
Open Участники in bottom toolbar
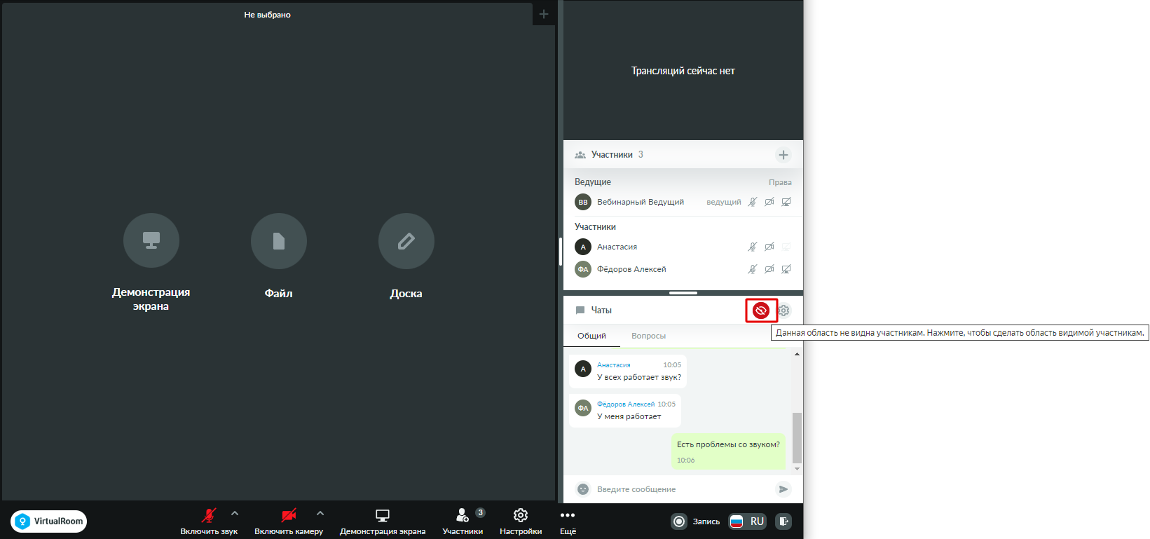463,521
